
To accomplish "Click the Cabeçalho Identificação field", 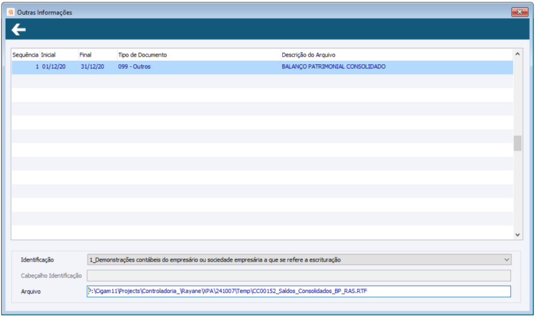I will pos(299,276).
